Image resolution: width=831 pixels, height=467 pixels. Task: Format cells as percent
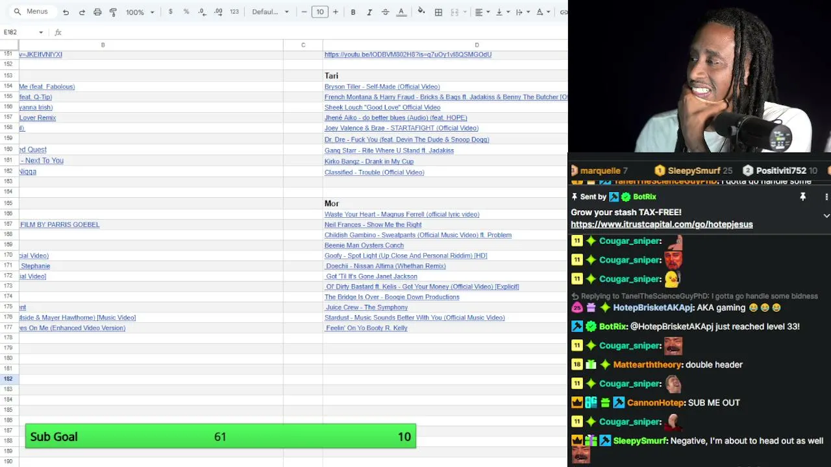click(x=186, y=12)
